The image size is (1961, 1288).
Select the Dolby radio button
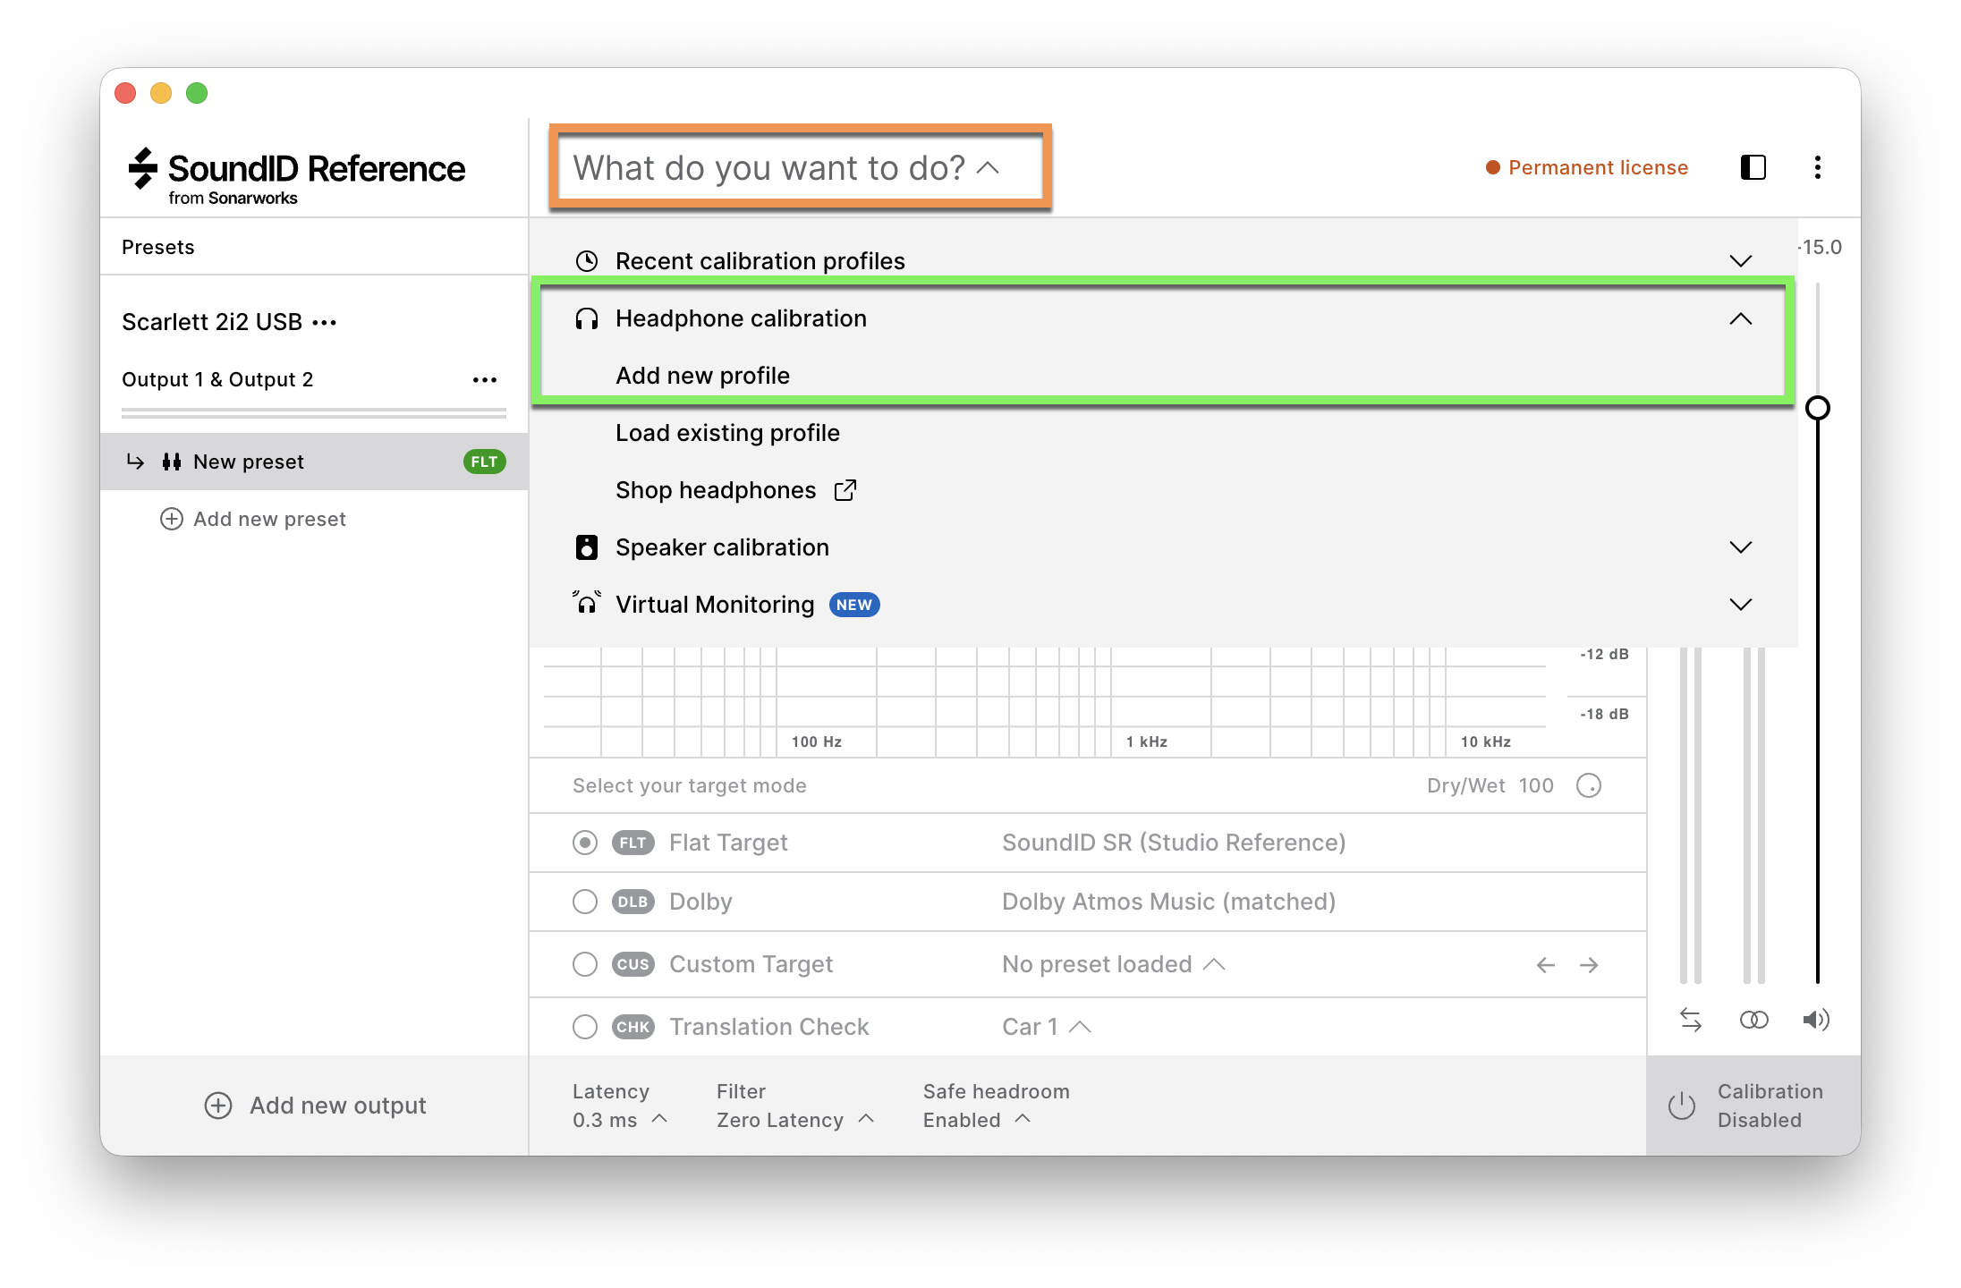tap(585, 902)
